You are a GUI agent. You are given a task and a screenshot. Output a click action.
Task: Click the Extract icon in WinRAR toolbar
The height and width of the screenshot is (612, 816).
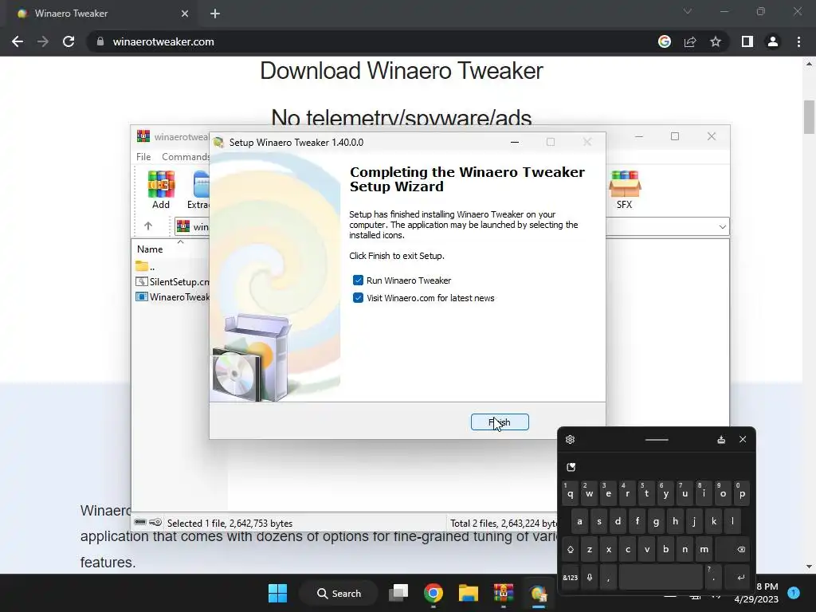[x=200, y=190]
